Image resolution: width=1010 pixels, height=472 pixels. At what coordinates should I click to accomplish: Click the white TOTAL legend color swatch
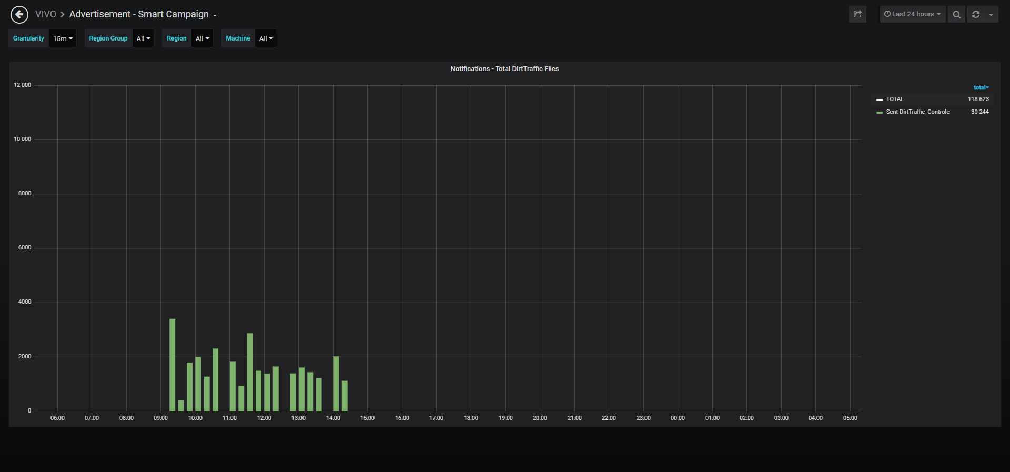880,99
